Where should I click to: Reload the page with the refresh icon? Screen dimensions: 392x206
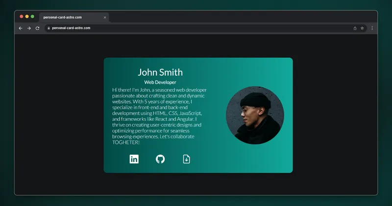[37, 28]
